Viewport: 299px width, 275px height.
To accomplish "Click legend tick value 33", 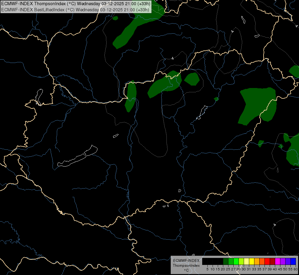I will [x=254, y=269].
